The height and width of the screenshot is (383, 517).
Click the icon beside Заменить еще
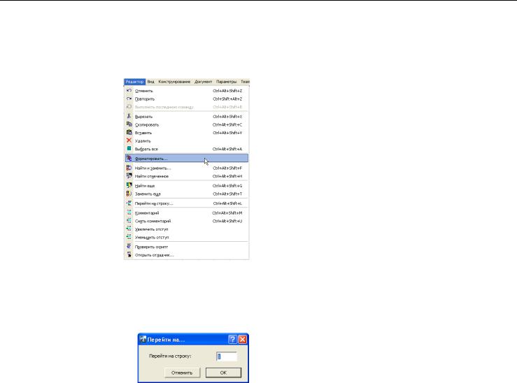coord(129,194)
